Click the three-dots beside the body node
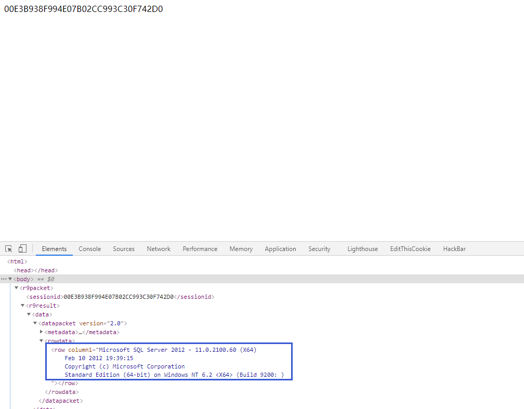The width and height of the screenshot is (524, 409). (4, 279)
